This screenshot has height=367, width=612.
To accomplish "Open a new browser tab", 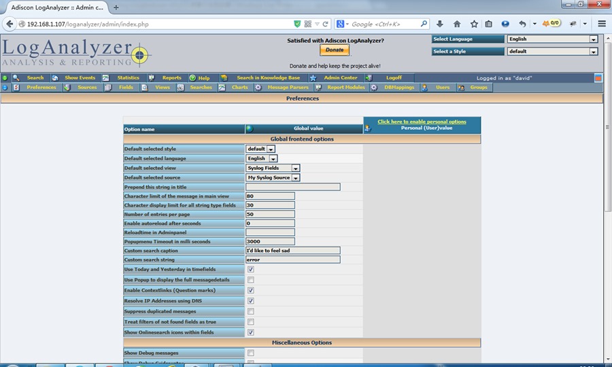I will point(116,7).
